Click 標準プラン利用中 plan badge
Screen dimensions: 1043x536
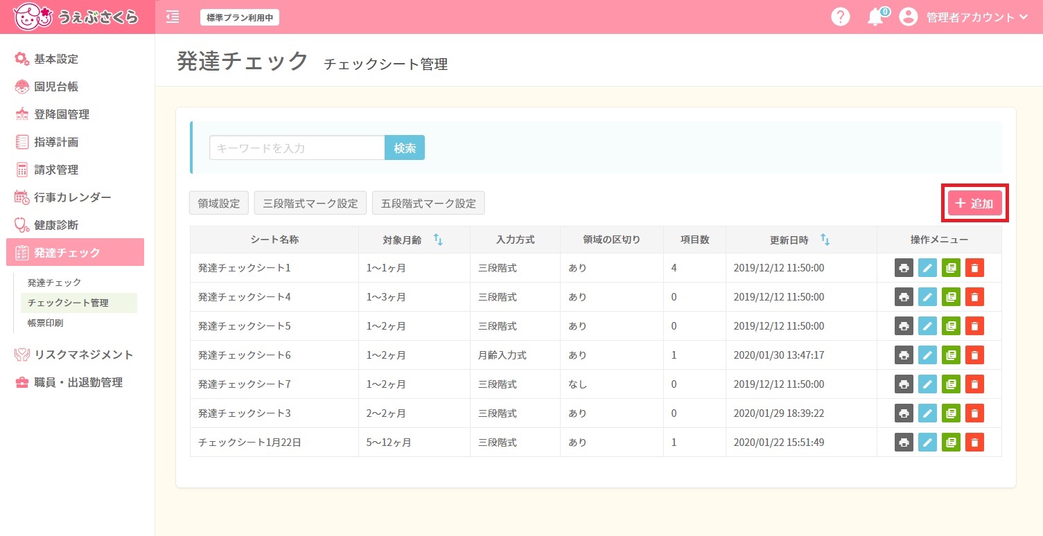pyautogui.click(x=240, y=17)
